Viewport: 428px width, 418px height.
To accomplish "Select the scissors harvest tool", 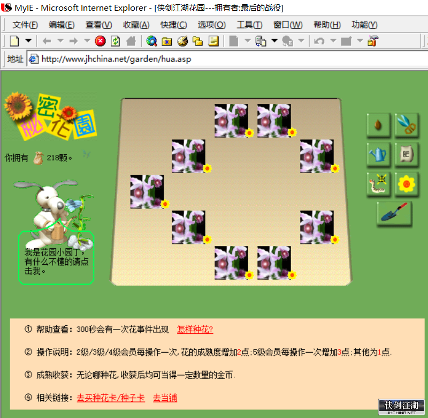I will coord(407,125).
